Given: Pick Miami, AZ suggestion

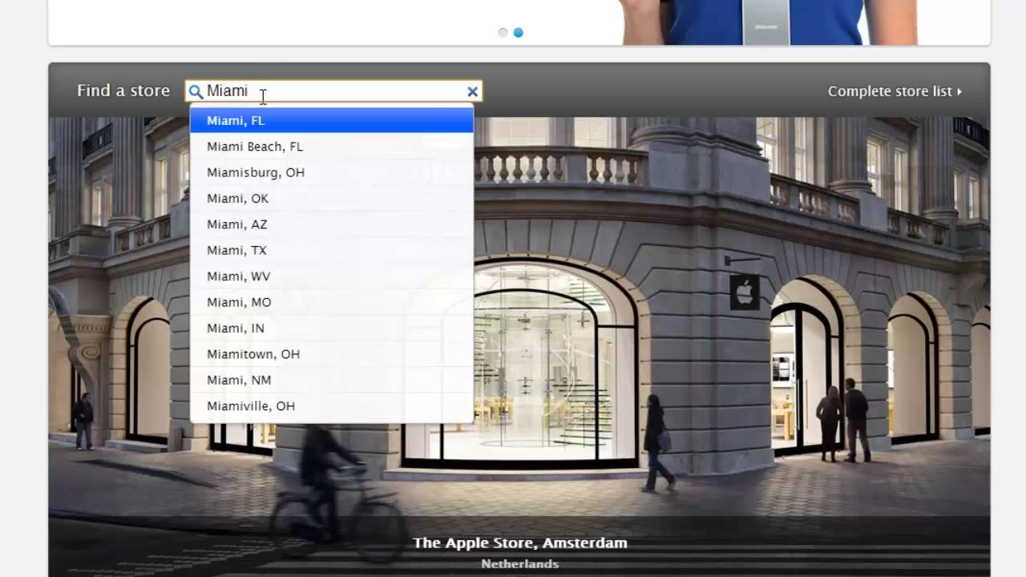Looking at the screenshot, I should click(332, 224).
